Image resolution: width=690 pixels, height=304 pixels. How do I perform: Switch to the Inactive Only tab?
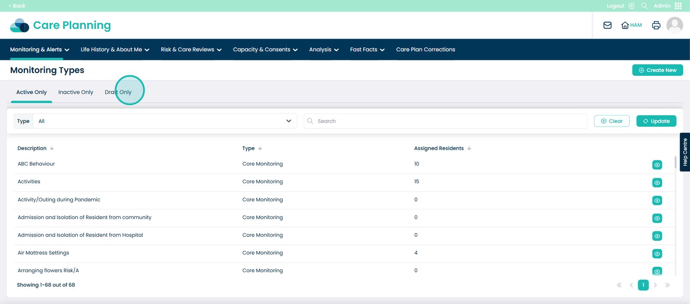pos(75,92)
